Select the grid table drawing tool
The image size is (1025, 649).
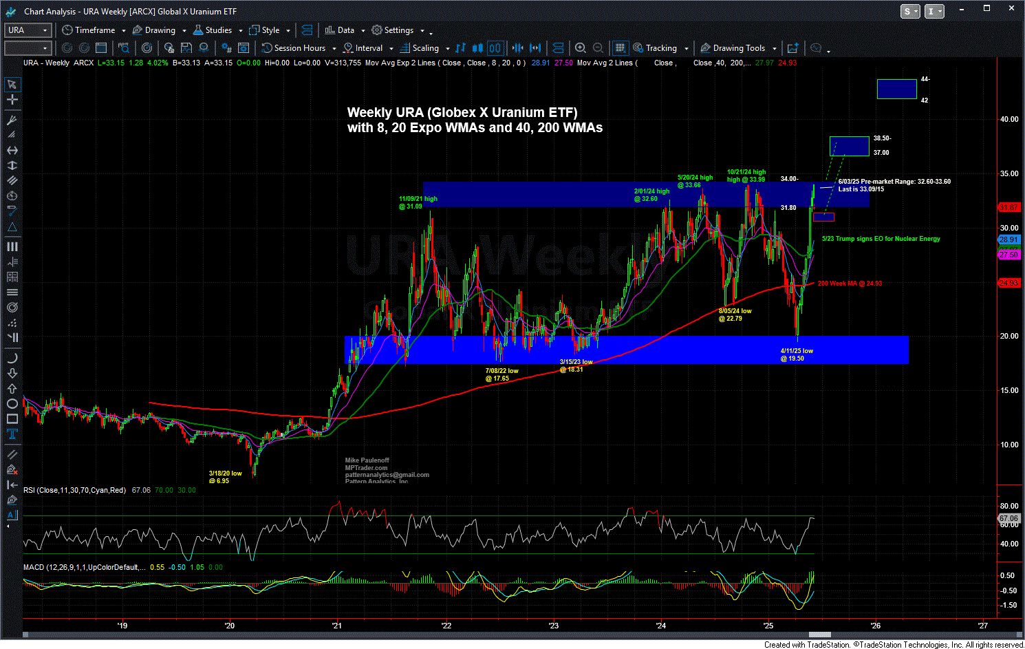[12, 277]
